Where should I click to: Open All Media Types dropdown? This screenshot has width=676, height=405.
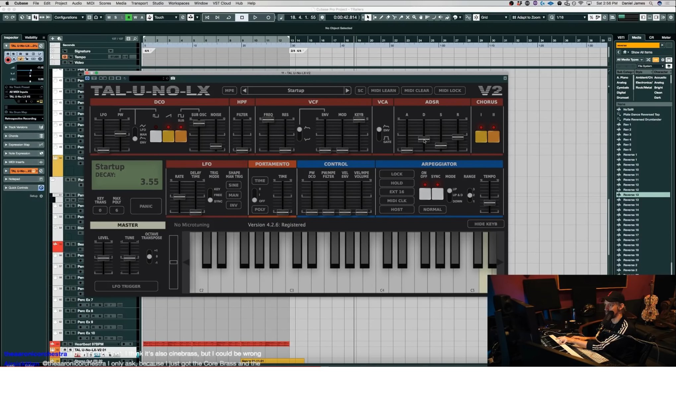630,60
